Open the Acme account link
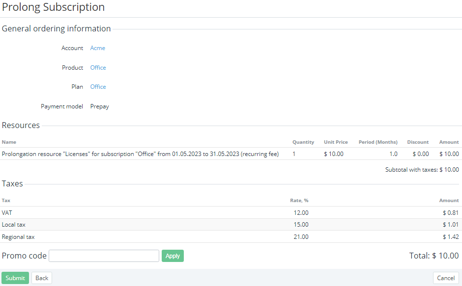Image resolution: width=462 pixels, height=286 pixels. point(97,48)
